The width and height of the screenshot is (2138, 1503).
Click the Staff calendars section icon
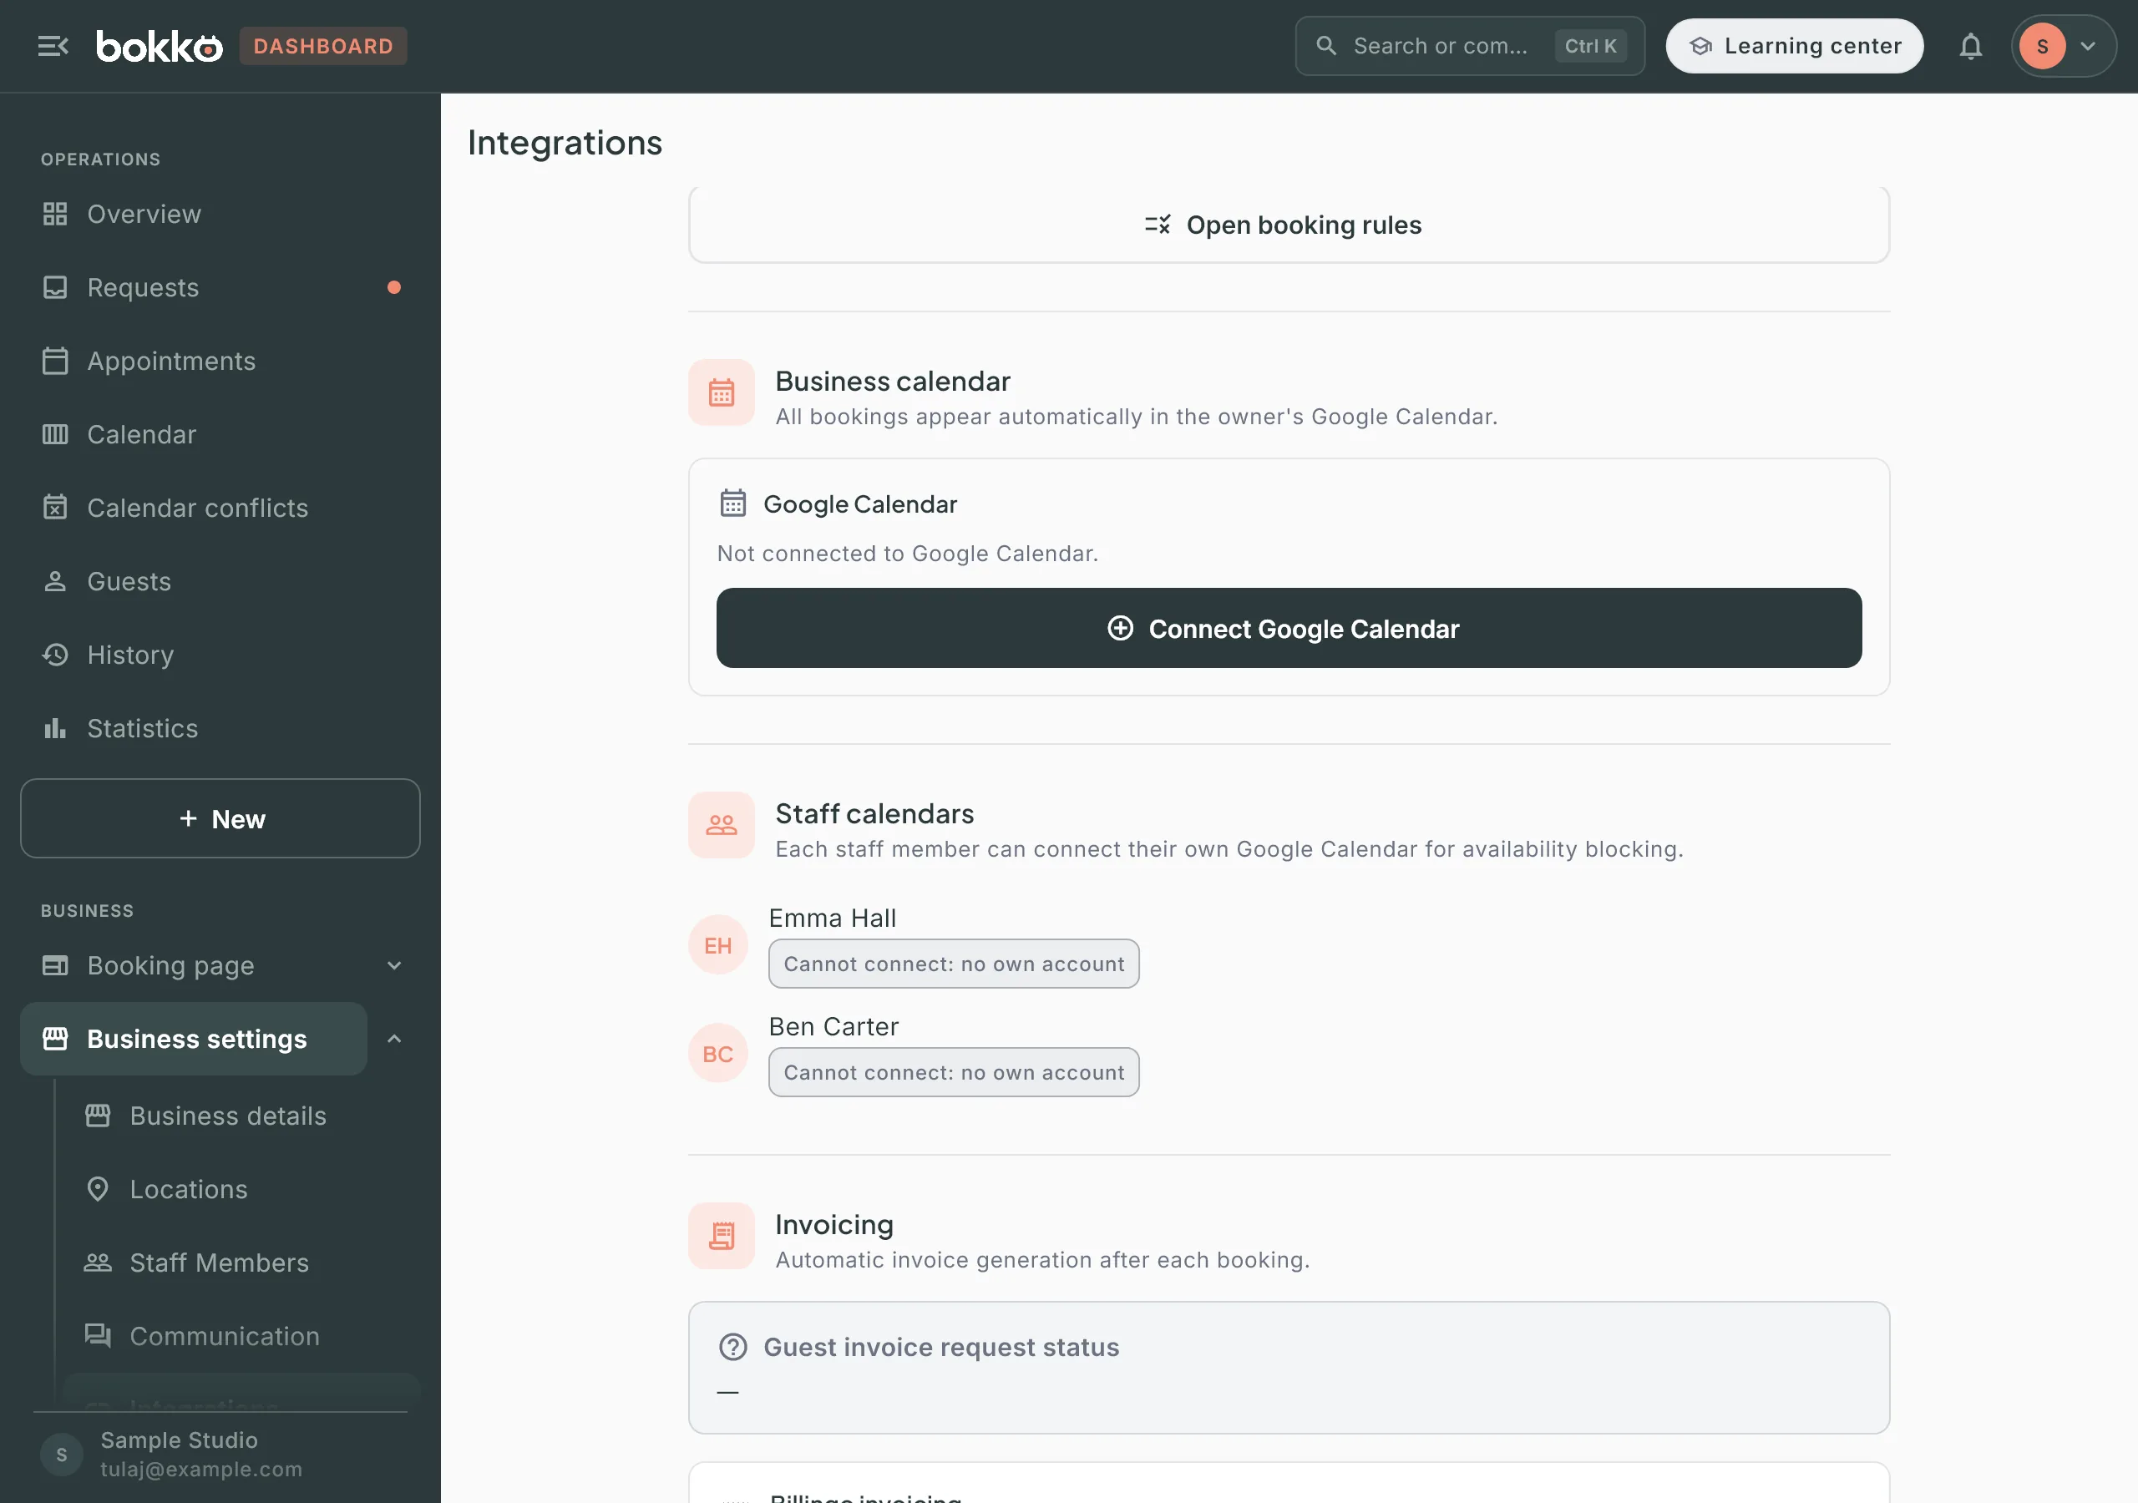(x=721, y=825)
